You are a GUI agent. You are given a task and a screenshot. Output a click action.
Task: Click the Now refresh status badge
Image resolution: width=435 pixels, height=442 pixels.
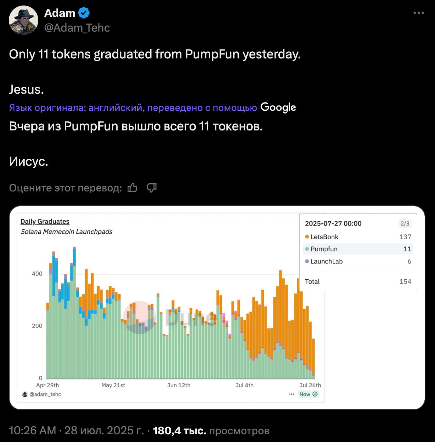coord(308,394)
